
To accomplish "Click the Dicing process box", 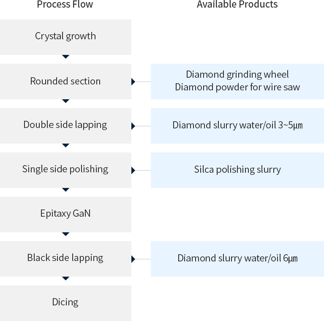I will 65,303.
